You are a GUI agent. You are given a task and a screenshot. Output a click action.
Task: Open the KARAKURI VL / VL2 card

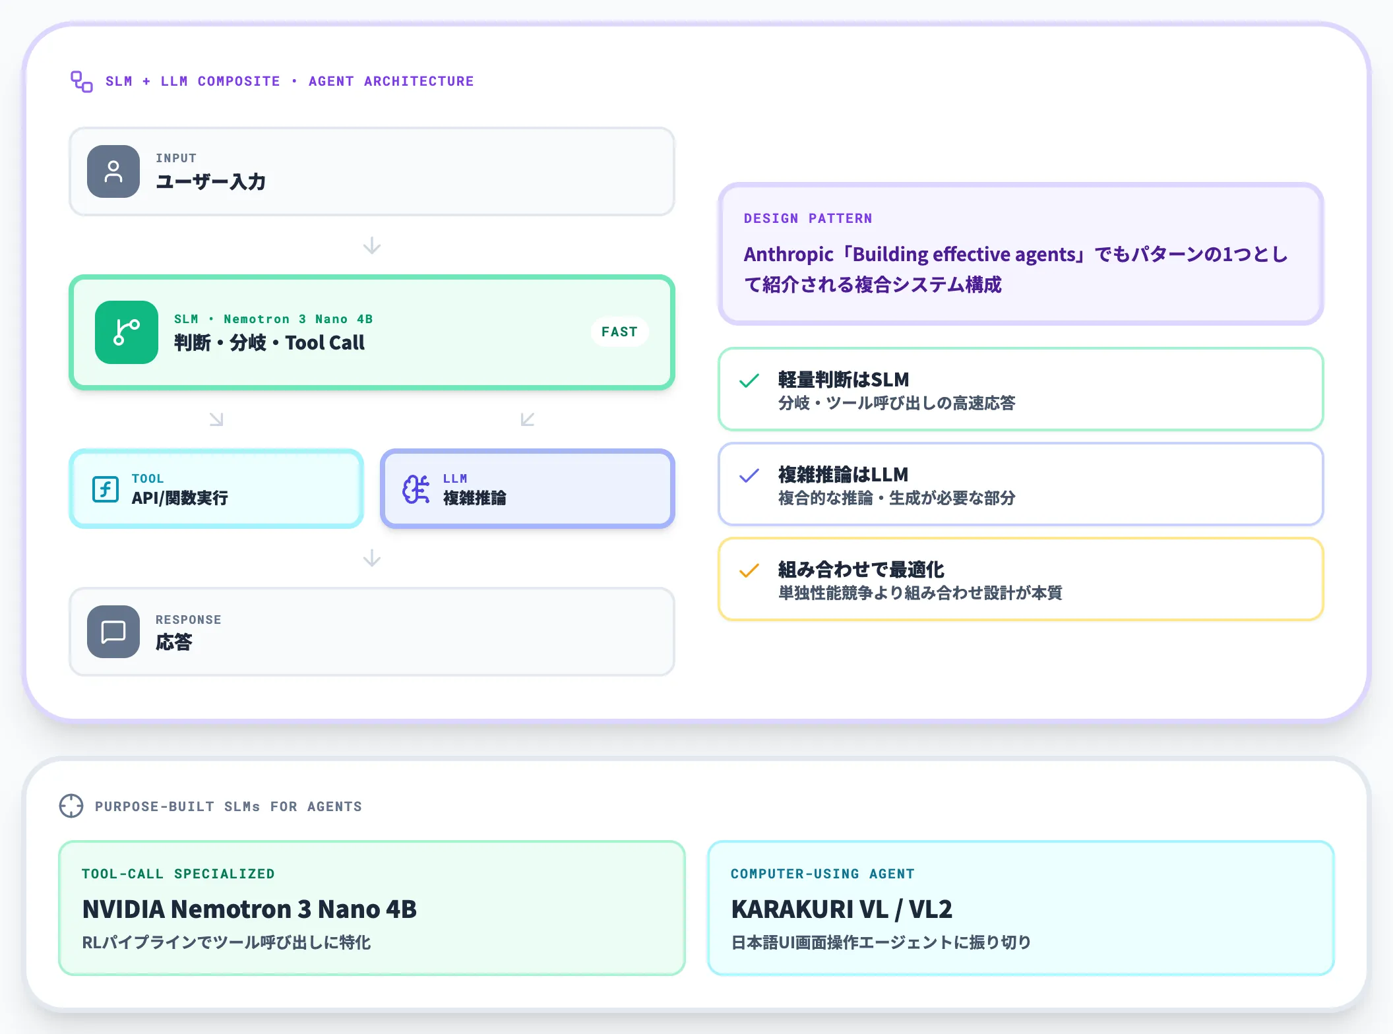[1021, 908]
